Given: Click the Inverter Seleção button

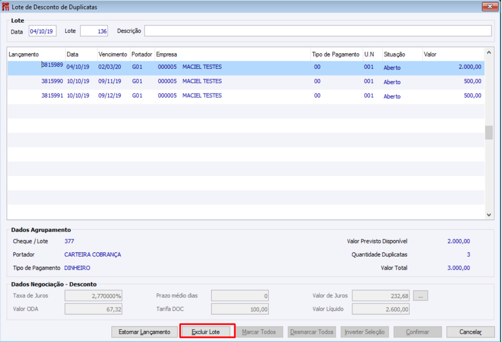Looking at the screenshot, I should click(x=365, y=332).
